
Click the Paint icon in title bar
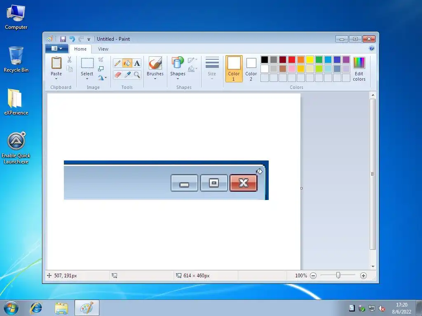(49, 39)
